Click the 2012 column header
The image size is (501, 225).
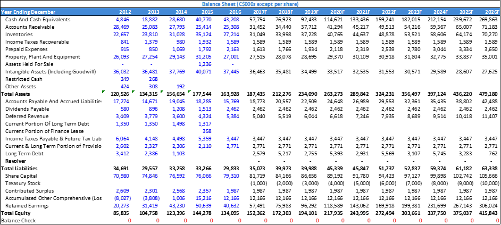tap(125, 12)
